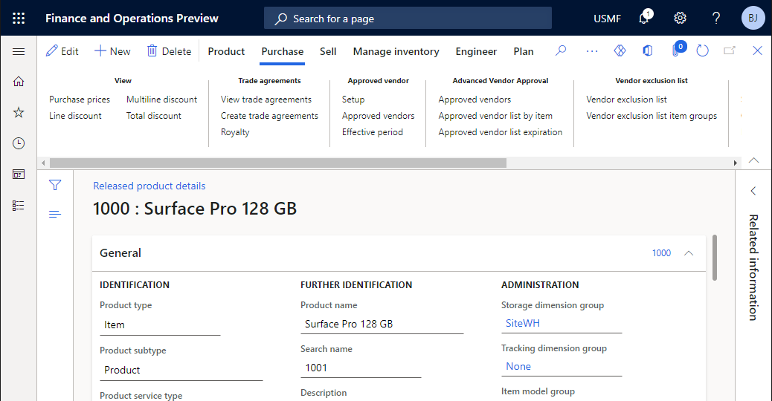Open BJ user account avatar
Viewport: 772px width, 401px height.
753,18
